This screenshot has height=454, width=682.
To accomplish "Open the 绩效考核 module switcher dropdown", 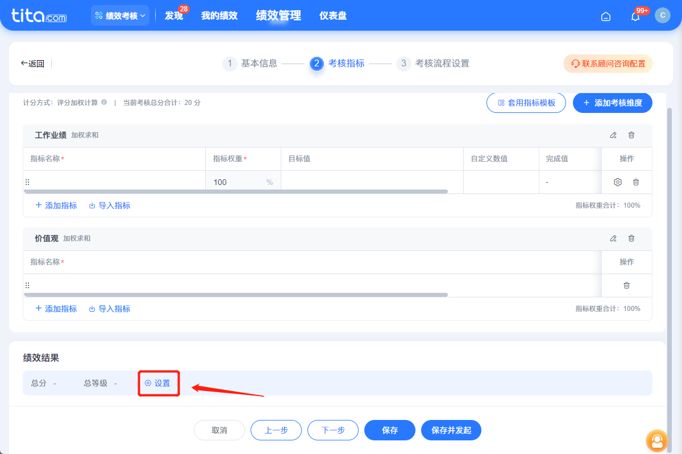I will [x=120, y=15].
